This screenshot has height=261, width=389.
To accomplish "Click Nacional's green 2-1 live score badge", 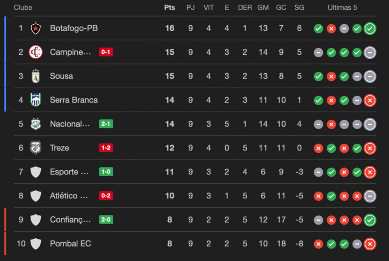I will (x=106, y=124).
